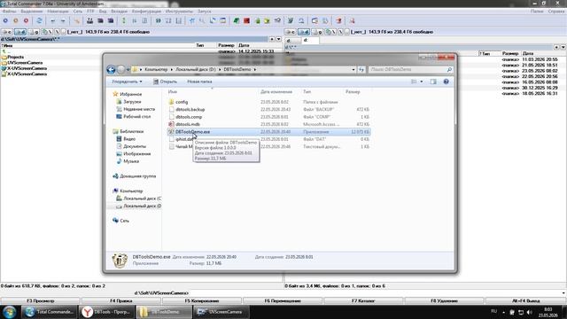
Task: Open the Explorer view options dropdown arrow
Action: pos(422,82)
